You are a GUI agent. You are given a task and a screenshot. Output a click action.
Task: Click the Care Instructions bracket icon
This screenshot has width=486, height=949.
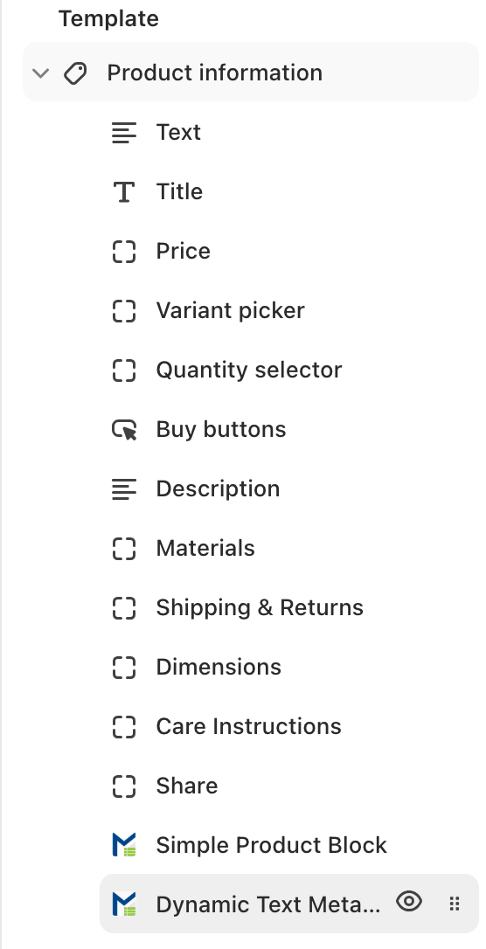[x=124, y=726]
